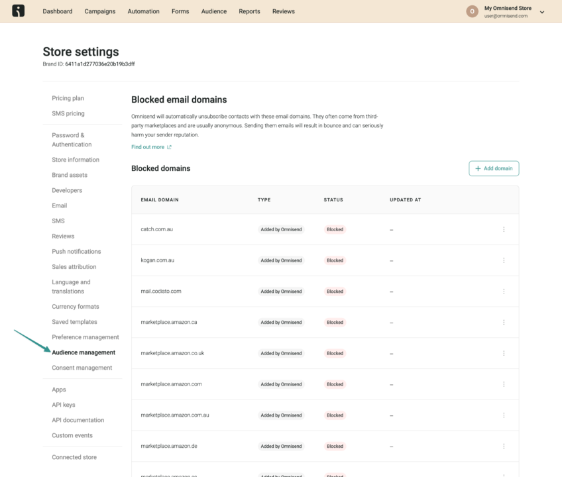Open Sales attribution settings
The width and height of the screenshot is (562, 477).
[74, 267]
